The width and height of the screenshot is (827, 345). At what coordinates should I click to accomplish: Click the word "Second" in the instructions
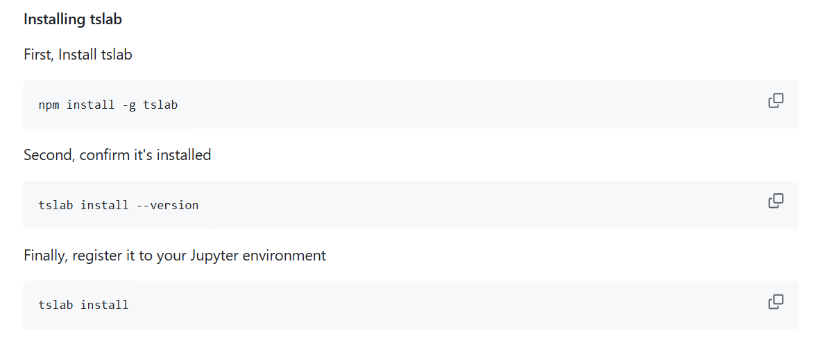(x=47, y=155)
